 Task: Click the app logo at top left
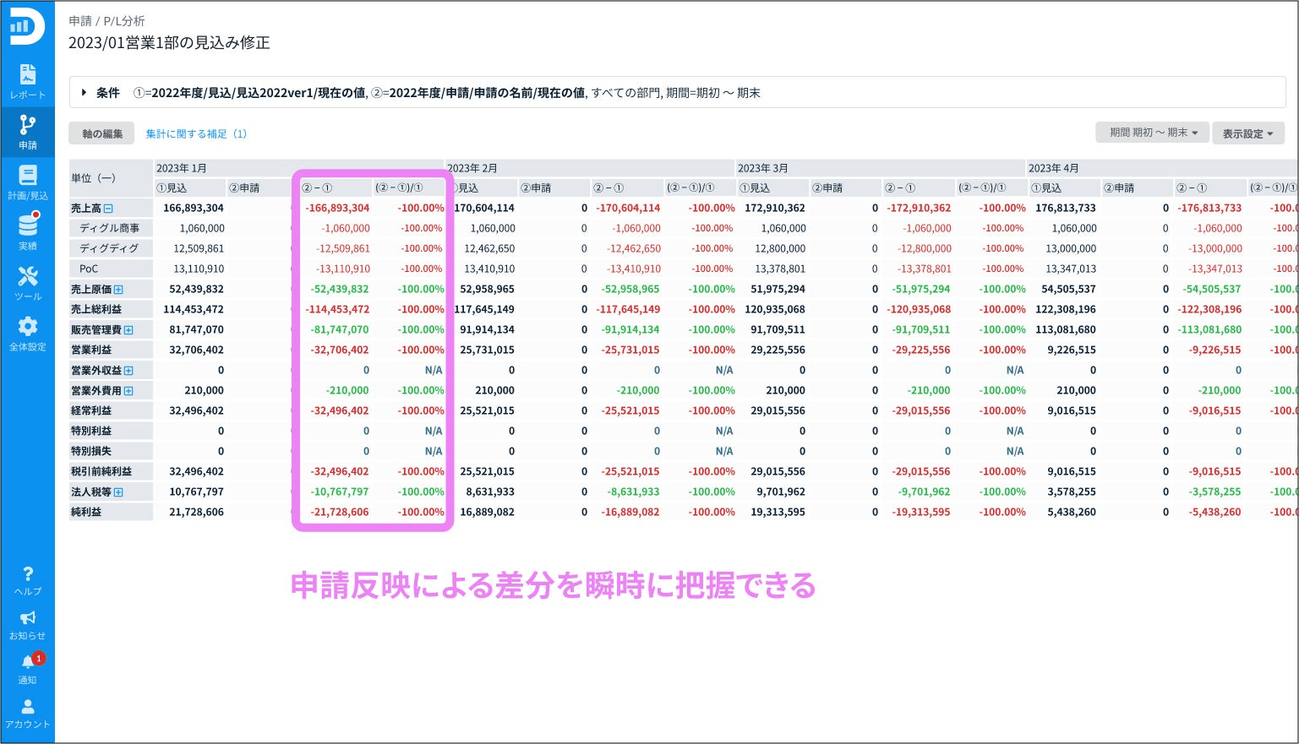(x=26, y=27)
